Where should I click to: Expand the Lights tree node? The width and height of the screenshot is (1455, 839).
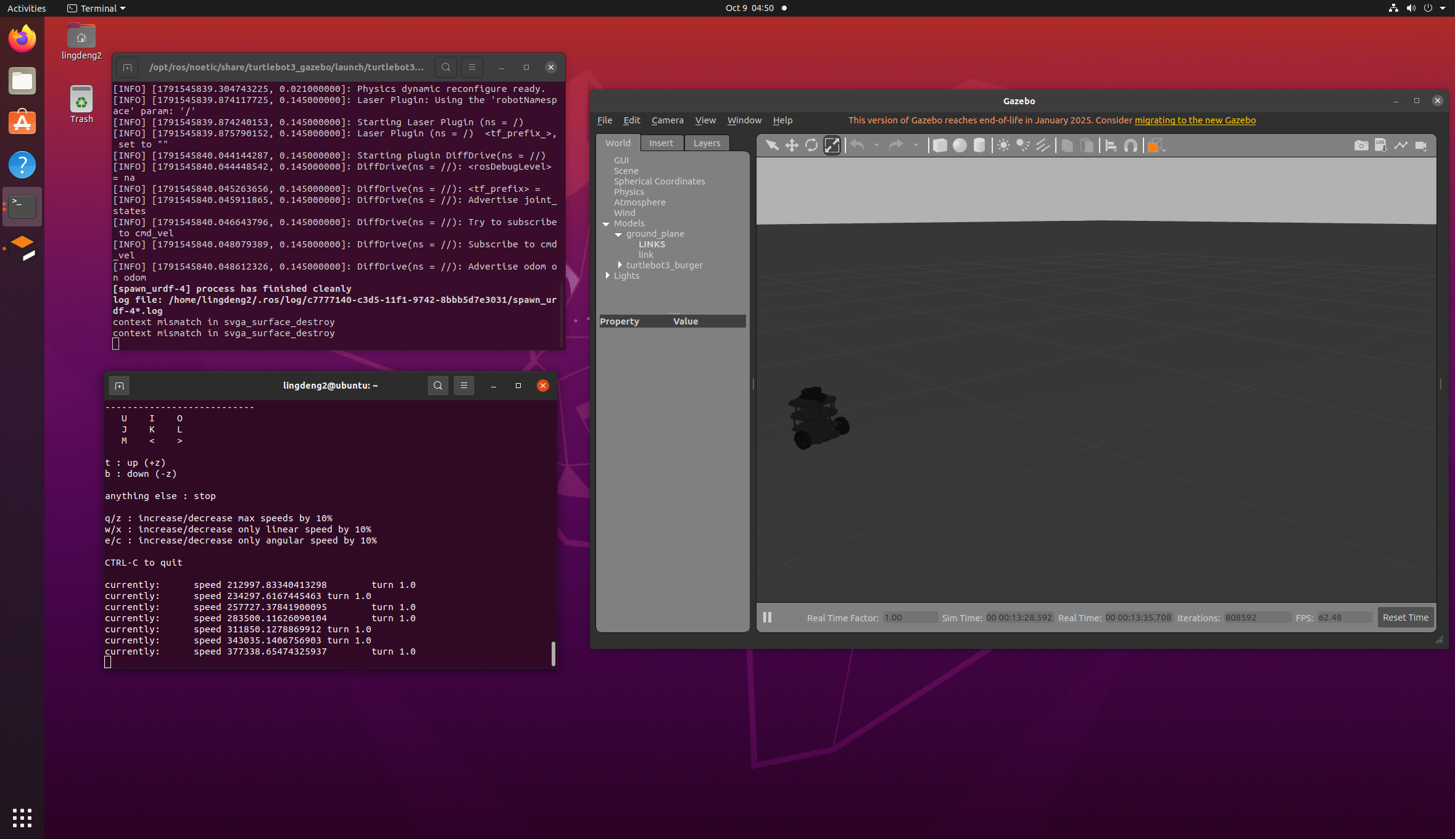point(607,276)
